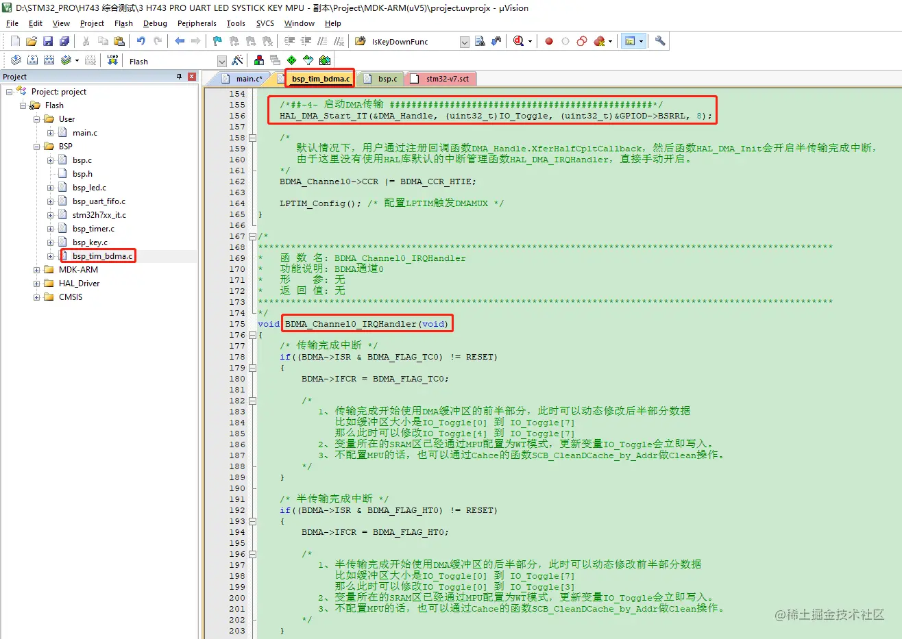
Task: Click the text "LPTIM_Config();" on line 164
Action: click(x=321, y=203)
